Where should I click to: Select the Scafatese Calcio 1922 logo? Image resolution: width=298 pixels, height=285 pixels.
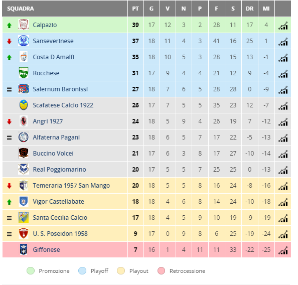coord(24,105)
